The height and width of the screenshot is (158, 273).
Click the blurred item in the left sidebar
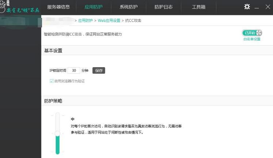pyautogui.click(x=21, y=21)
